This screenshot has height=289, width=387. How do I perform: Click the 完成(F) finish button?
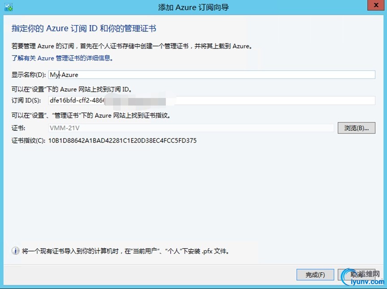pos(315,275)
